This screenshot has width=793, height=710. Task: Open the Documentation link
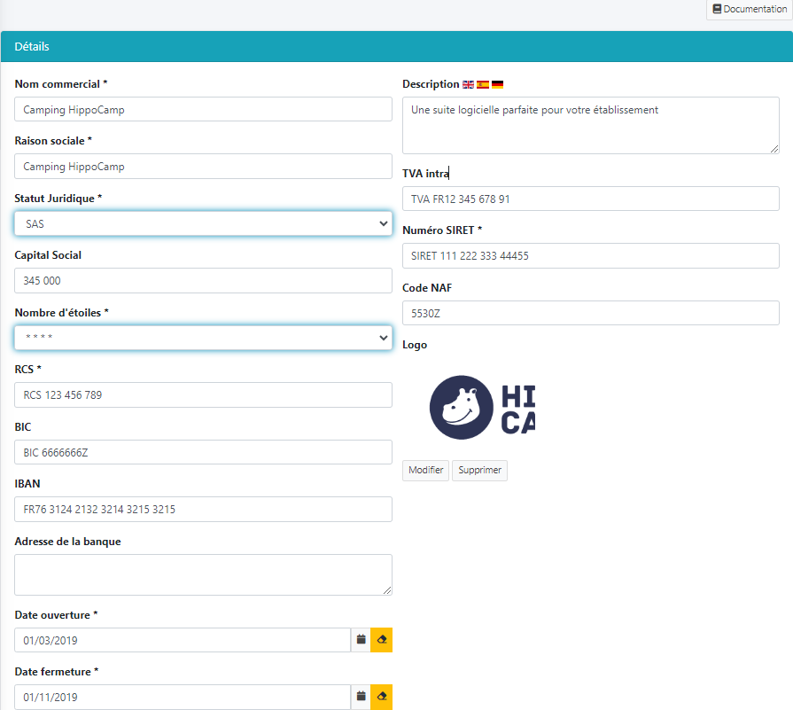pyautogui.click(x=750, y=9)
